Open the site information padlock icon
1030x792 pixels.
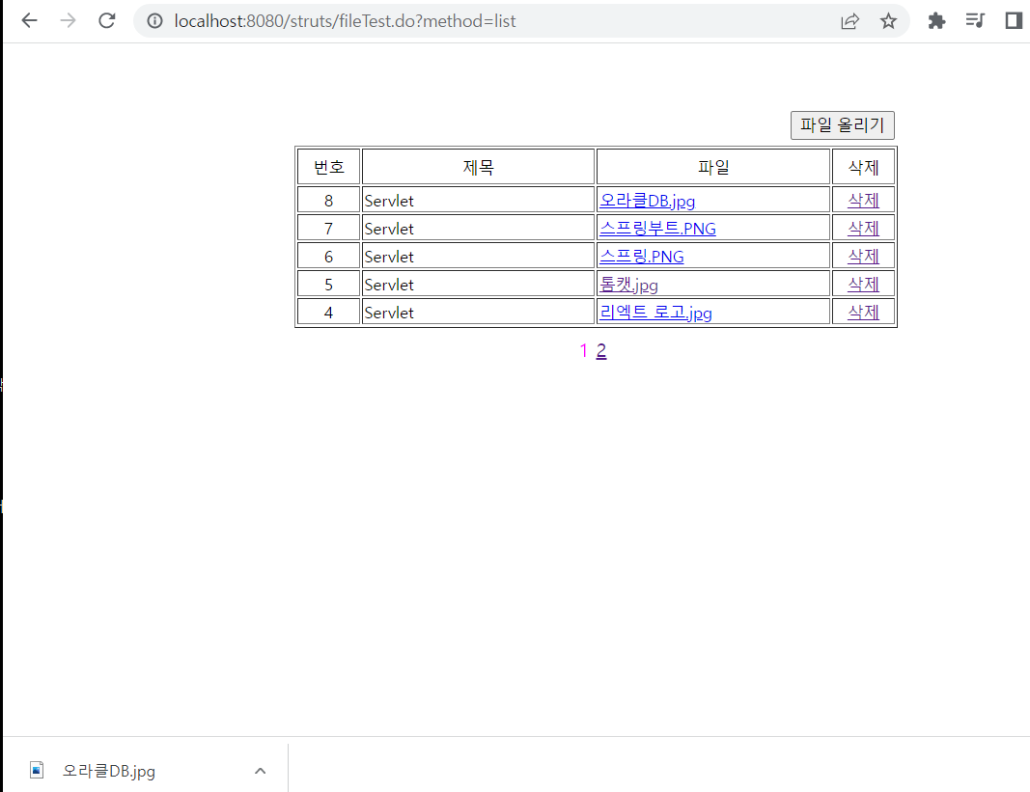click(x=154, y=20)
